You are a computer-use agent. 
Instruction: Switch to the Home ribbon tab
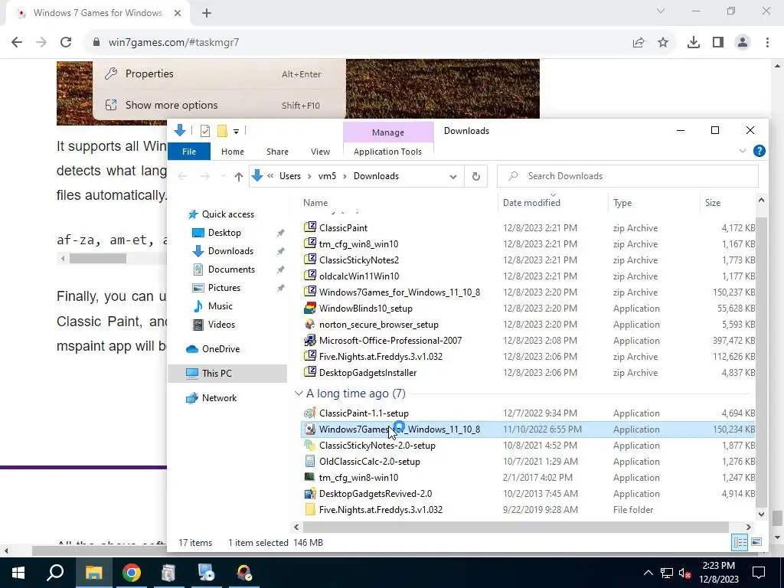(233, 152)
